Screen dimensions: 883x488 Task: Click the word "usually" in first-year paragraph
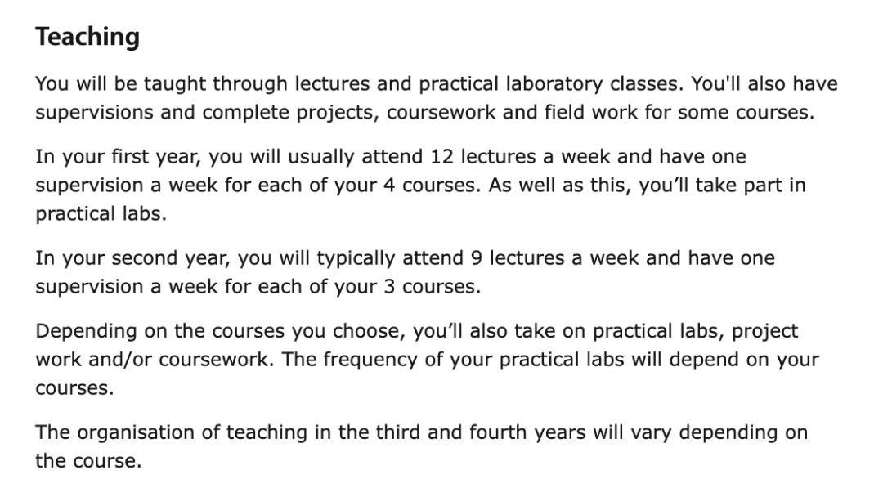tap(321, 157)
